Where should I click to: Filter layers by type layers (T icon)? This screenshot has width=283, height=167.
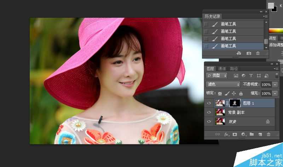(x=251, y=76)
